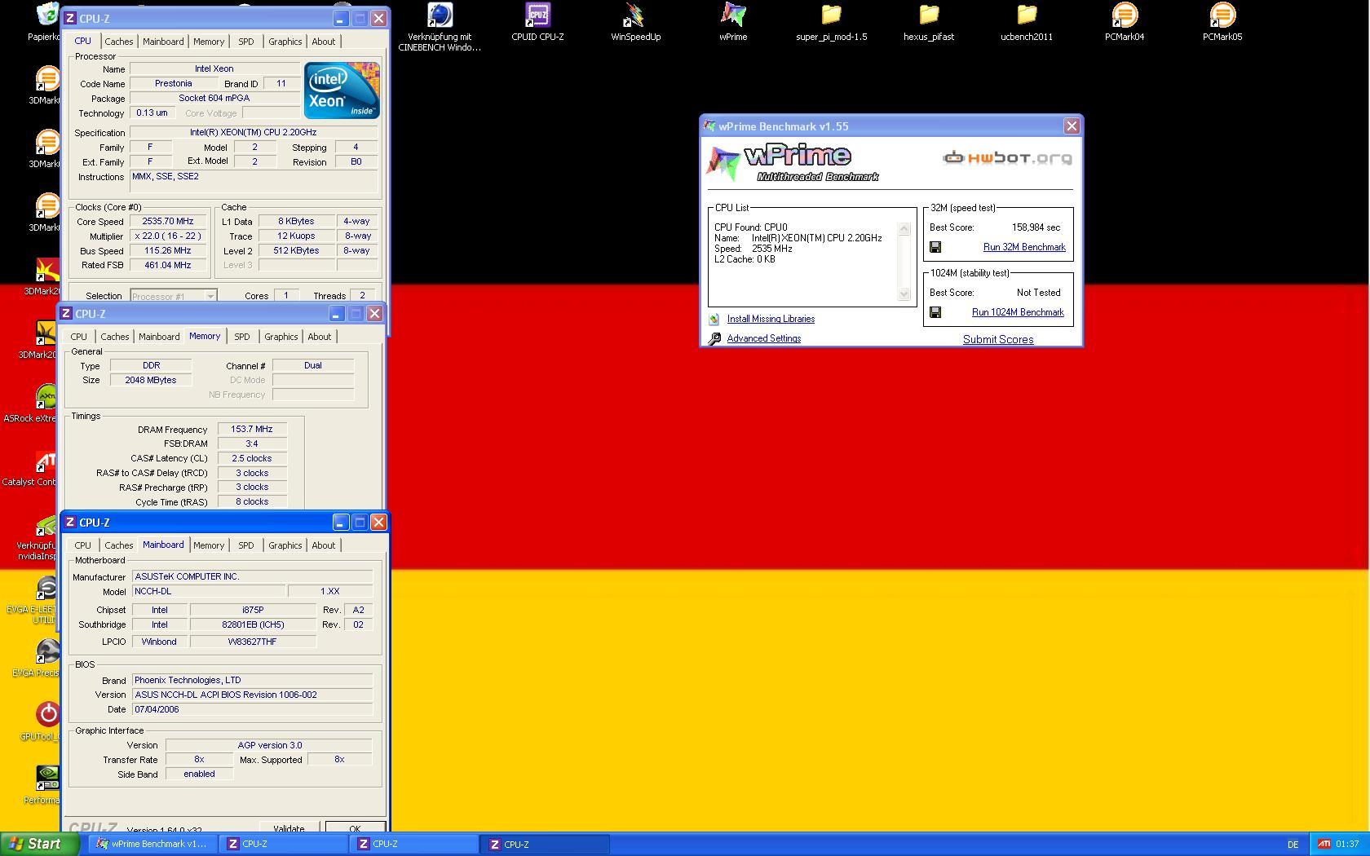This screenshot has width=1370, height=856.
Task: Open CPU tab in the bottom CPU-Z window
Action: pos(83,545)
